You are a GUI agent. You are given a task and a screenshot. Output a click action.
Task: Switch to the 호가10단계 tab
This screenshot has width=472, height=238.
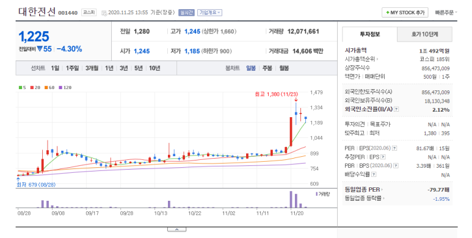tap(424, 34)
